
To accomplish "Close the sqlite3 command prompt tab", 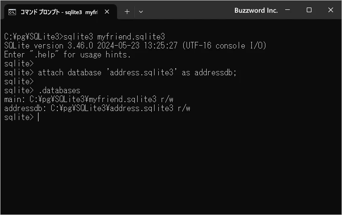I will [107, 11].
